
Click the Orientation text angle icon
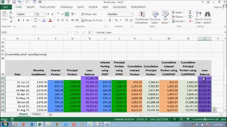coord(73,14)
